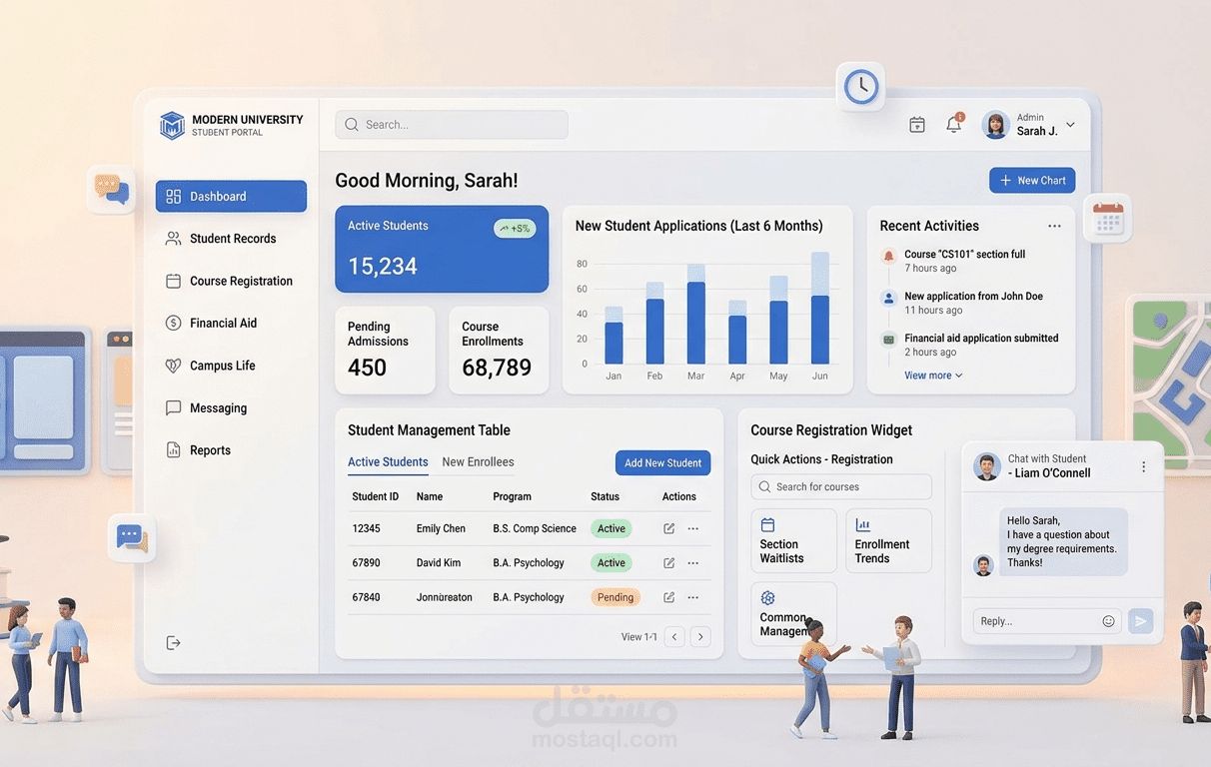Open the Common Management gear tile
1211x767 pixels.
(x=794, y=613)
